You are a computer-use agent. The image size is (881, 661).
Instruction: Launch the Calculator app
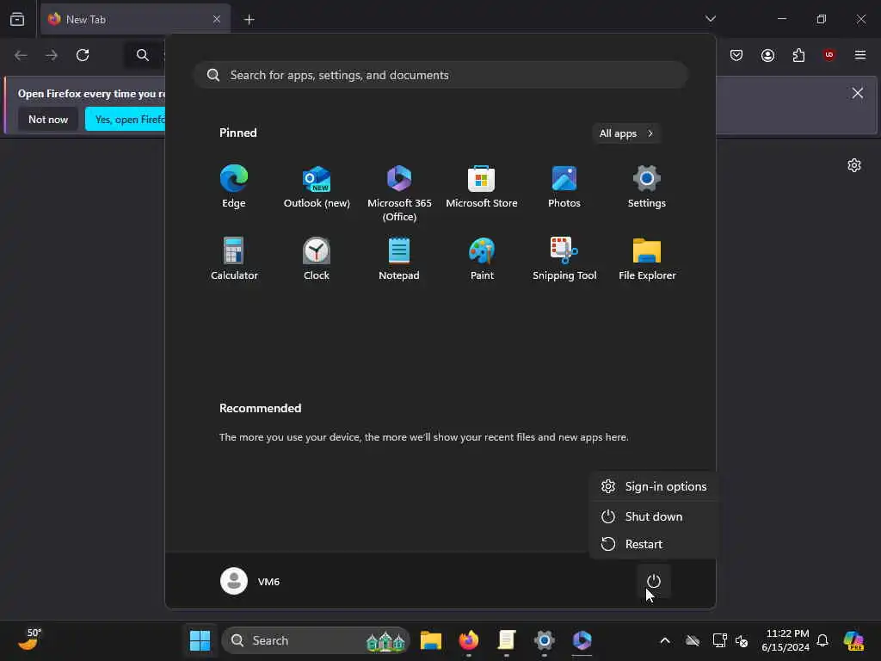pos(234,259)
